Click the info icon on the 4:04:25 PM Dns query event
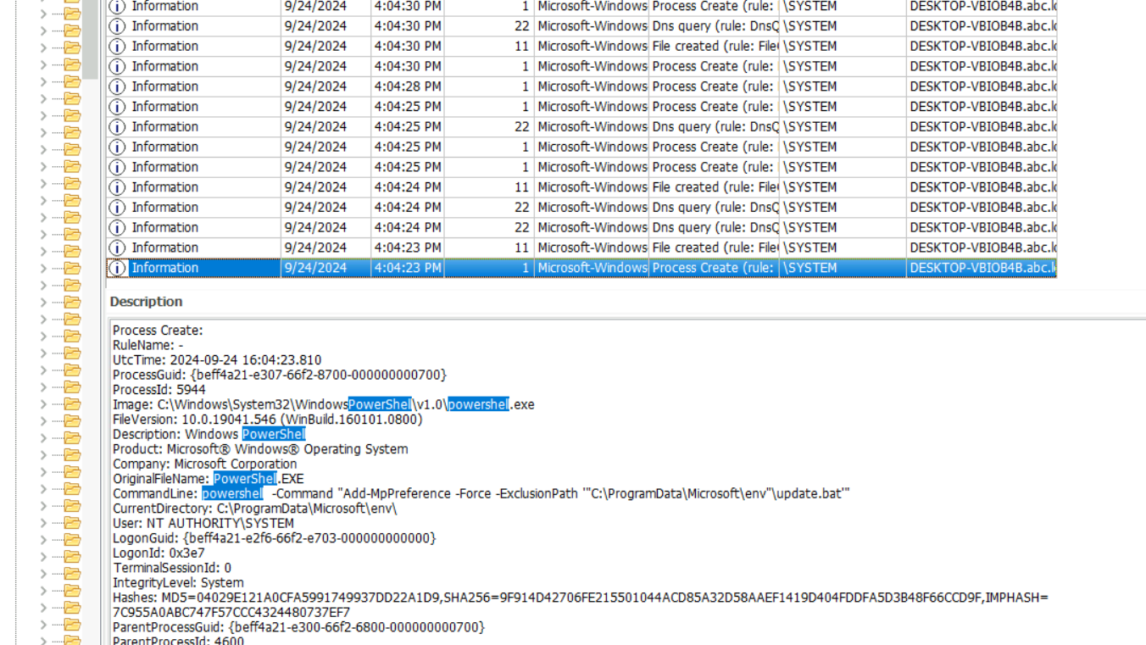The width and height of the screenshot is (1146, 645). pyautogui.click(x=118, y=127)
